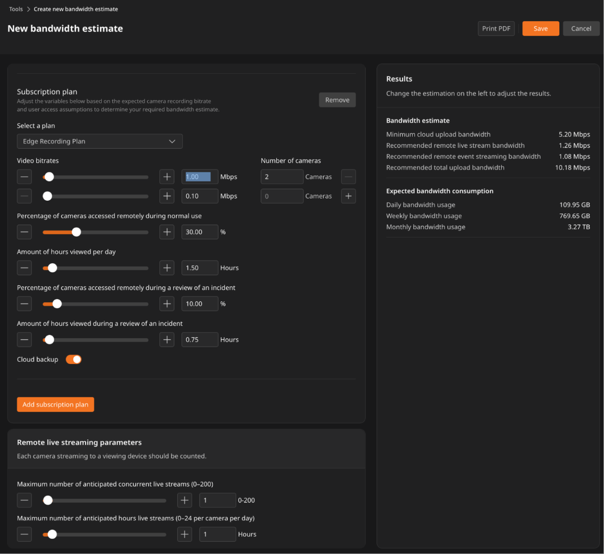Decrease percentage of cameras accessed during normal use
604x554 pixels.
(x=24, y=232)
